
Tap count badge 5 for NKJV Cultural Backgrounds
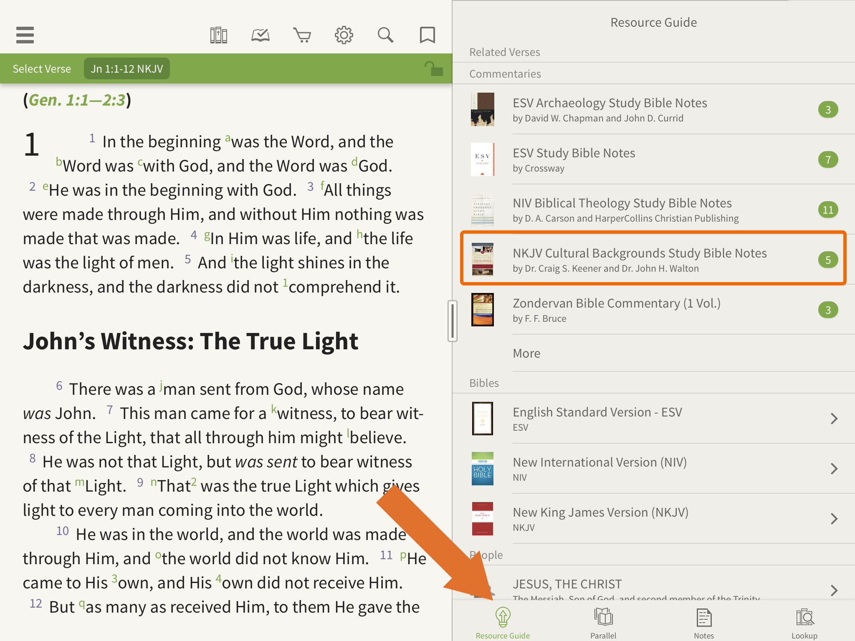click(828, 260)
